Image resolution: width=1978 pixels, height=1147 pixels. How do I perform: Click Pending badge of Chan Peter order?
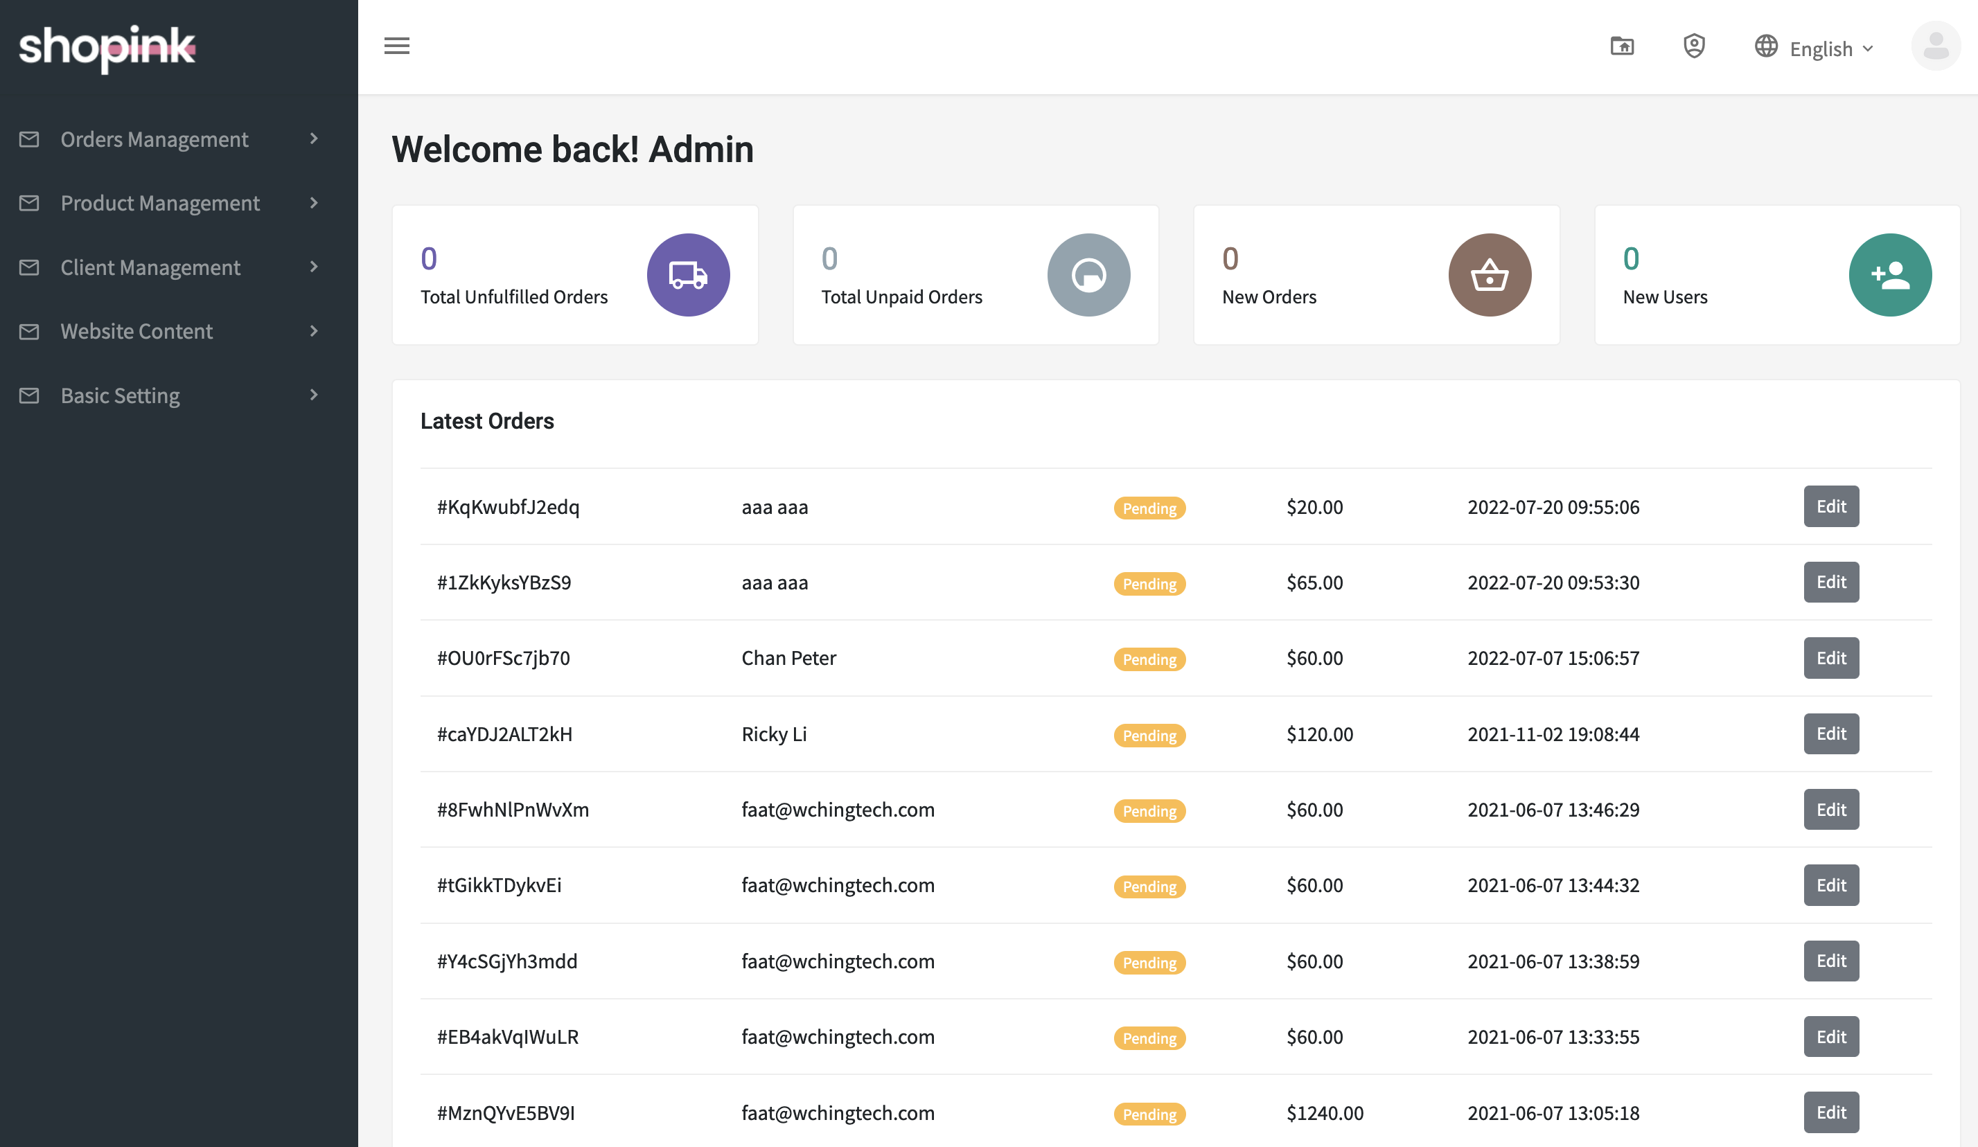(x=1149, y=660)
